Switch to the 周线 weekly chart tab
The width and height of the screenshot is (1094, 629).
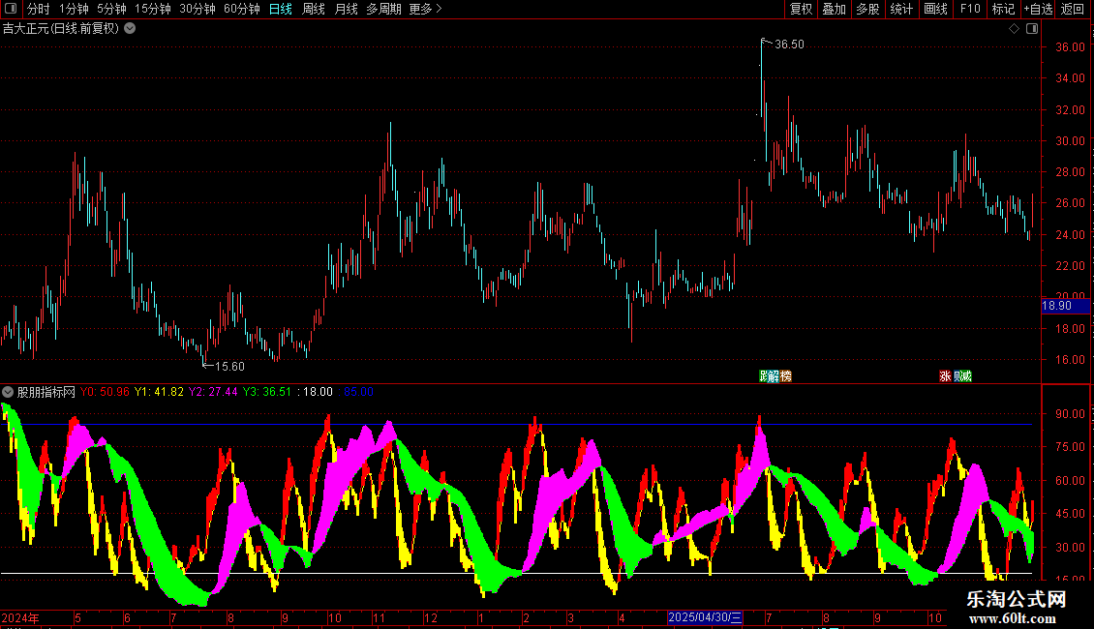point(314,9)
